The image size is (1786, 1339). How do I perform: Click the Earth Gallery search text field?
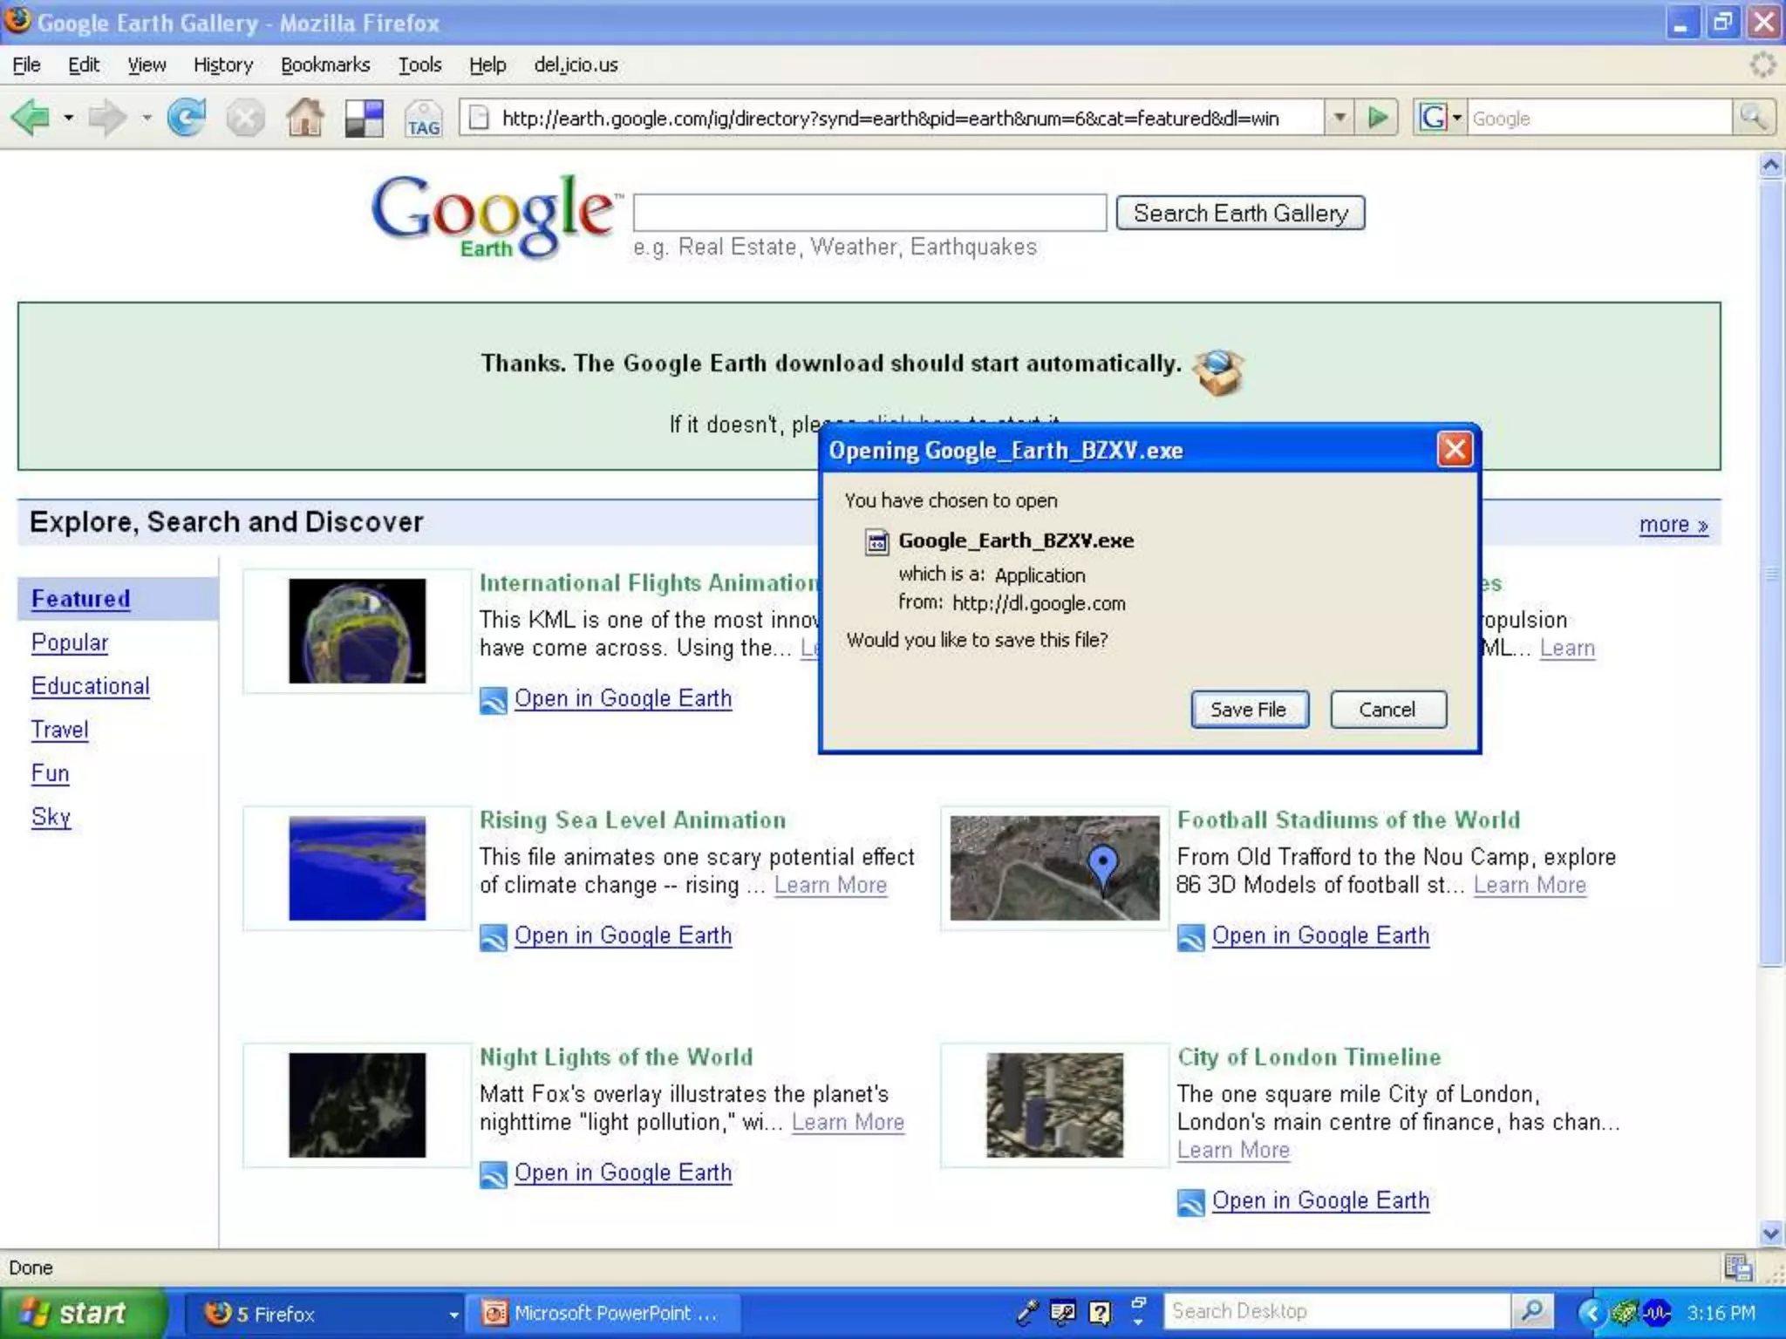pyautogui.click(x=869, y=213)
